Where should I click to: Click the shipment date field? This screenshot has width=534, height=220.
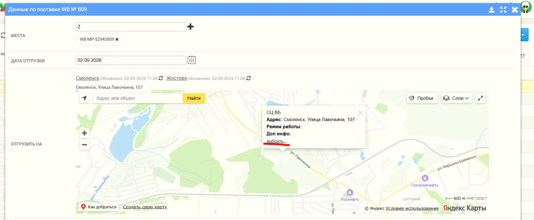point(131,60)
